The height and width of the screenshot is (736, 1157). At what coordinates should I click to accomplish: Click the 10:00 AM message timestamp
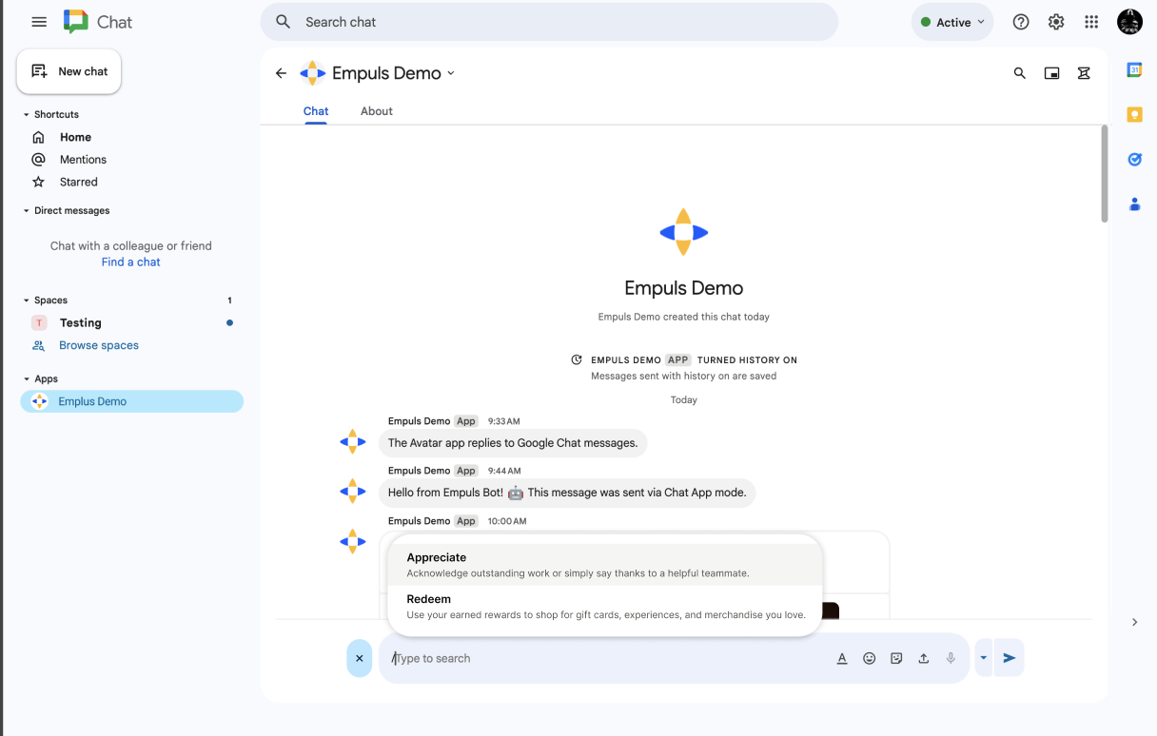[507, 521]
